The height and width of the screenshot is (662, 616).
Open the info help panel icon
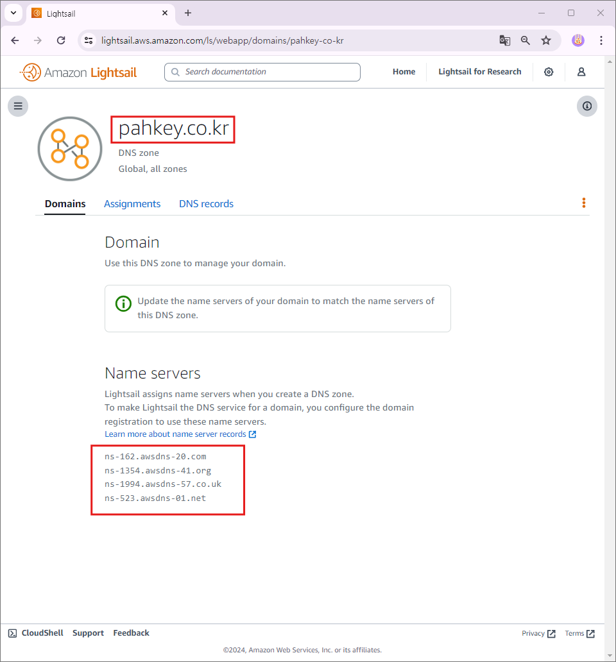click(587, 106)
